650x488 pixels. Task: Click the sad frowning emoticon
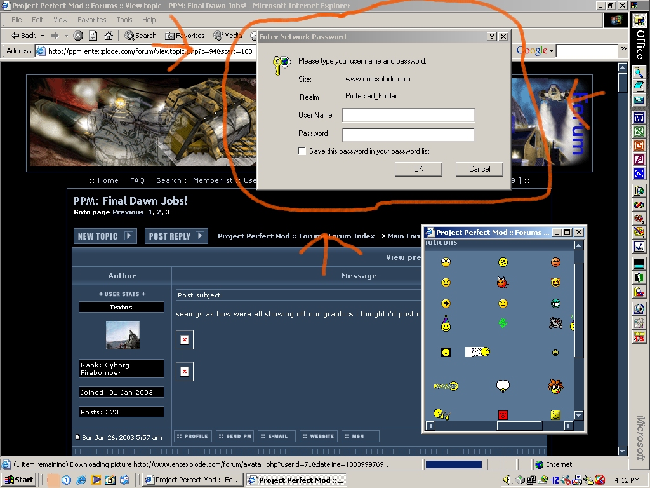[446, 283]
